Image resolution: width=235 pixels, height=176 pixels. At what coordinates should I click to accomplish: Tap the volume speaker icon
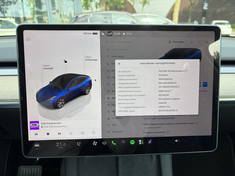click(177, 141)
